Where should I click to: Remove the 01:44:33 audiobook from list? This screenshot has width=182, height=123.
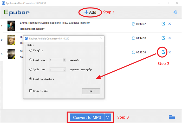point(170,38)
